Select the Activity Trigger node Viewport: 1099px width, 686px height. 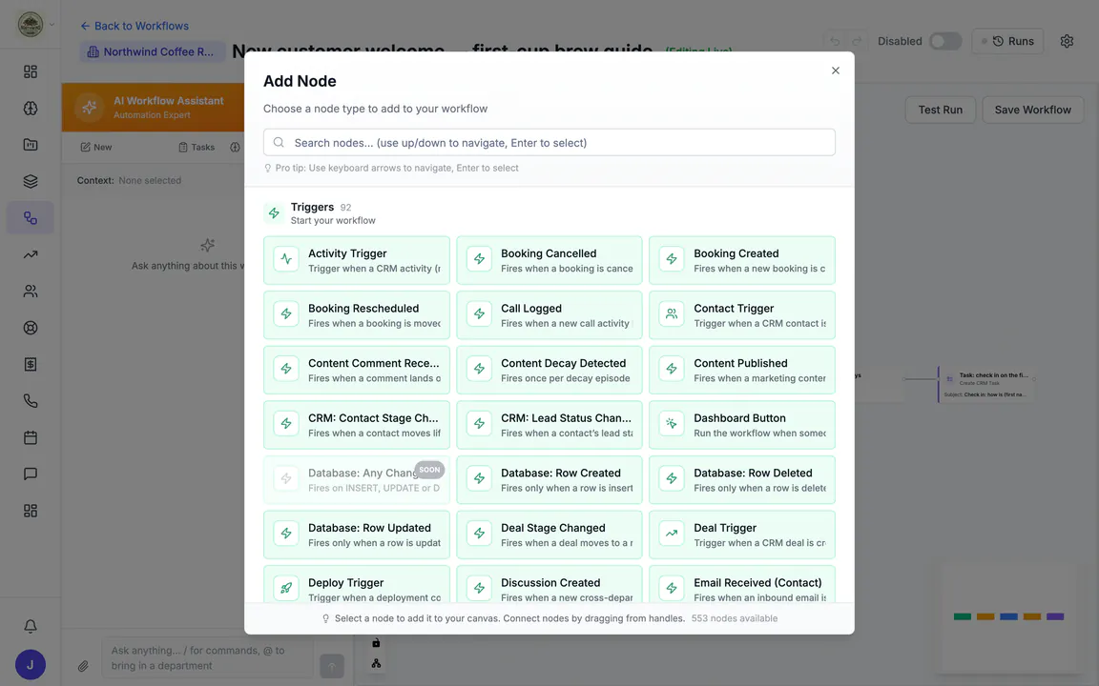pos(357,260)
